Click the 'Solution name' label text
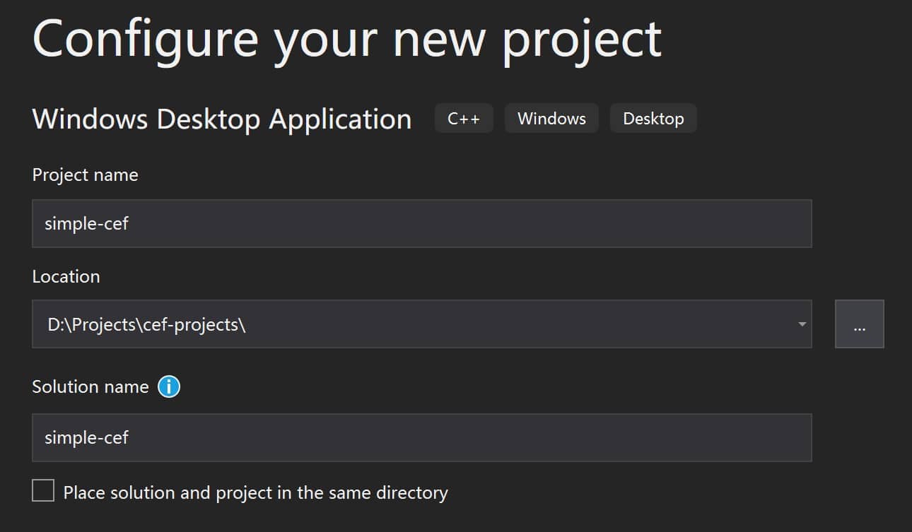Viewport: 912px width, 532px height. (x=90, y=386)
